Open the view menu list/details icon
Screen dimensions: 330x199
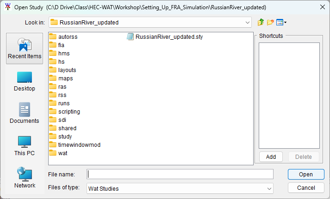click(x=281, y=22)
